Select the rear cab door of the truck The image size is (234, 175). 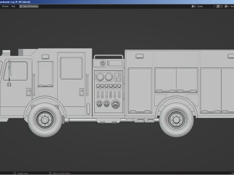click(x=71, y=79)
